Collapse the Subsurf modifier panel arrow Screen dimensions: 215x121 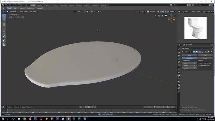click(183, 51)
